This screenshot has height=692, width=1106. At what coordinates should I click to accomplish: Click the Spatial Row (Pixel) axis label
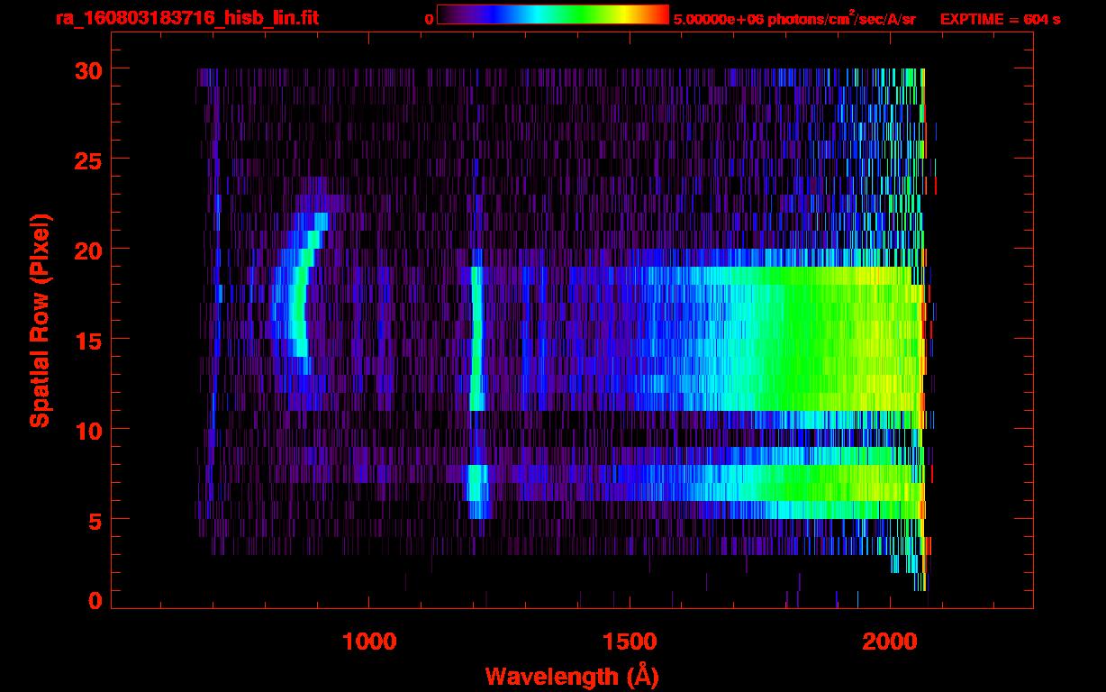click(40, 320)
